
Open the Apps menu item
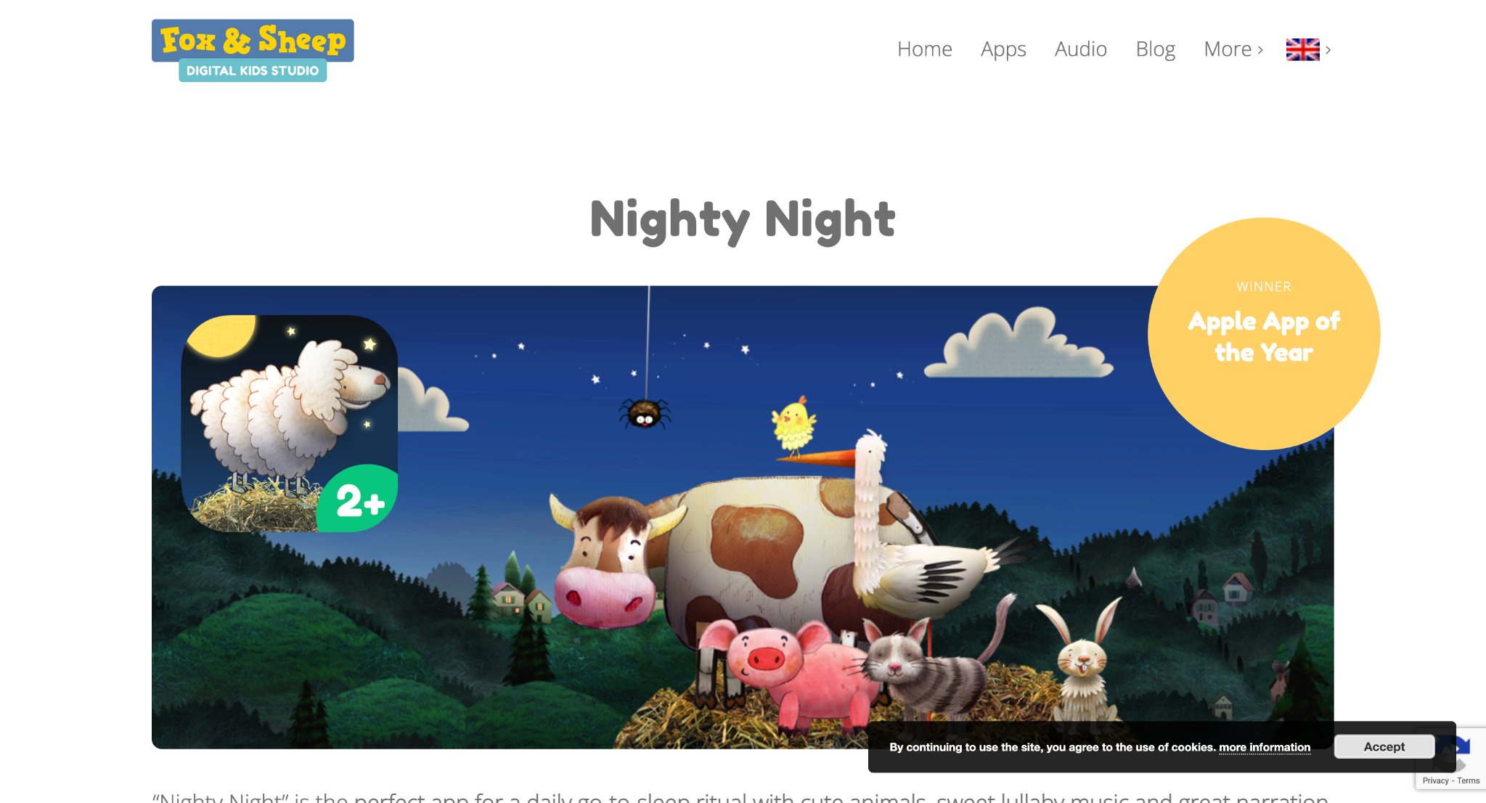(x=1003, y=49)
